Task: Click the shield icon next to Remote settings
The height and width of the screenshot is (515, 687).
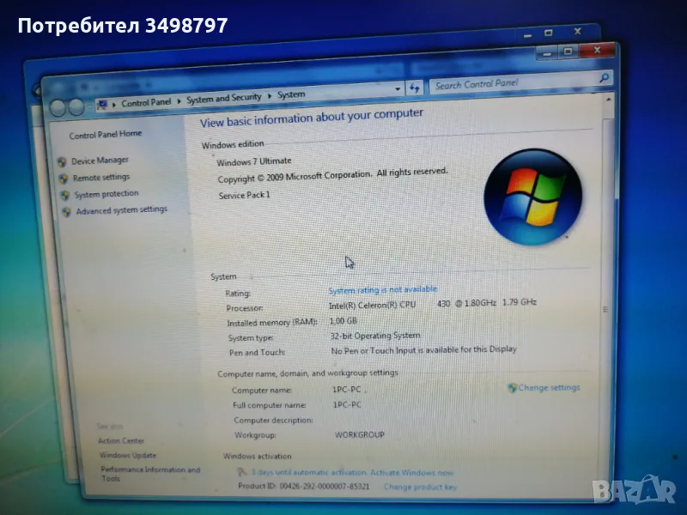Action: pyautogui.click(x=64, y=179)
